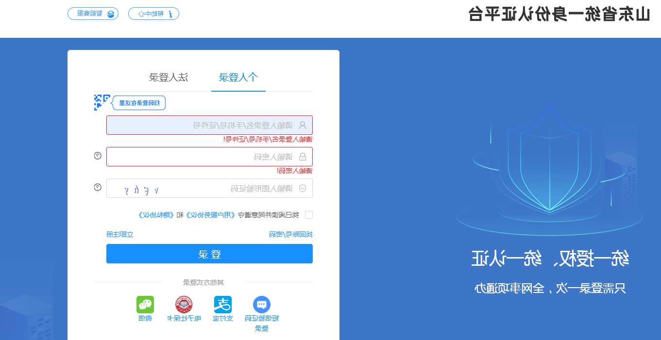Click the 立即注册 register link
Viewport: 661px width, 340px height.
(x=120, y=234)
